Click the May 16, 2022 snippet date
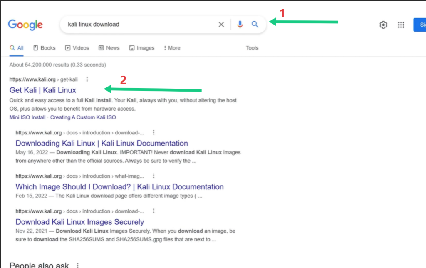 coord(32,152)
